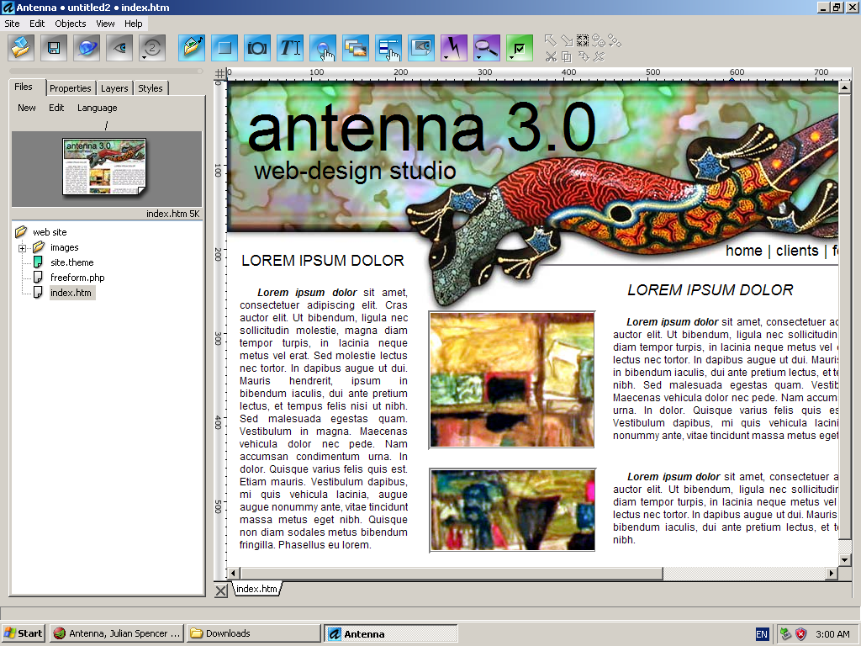
Task: Select the image gallery tool icon
Action: tap(356, 47)
